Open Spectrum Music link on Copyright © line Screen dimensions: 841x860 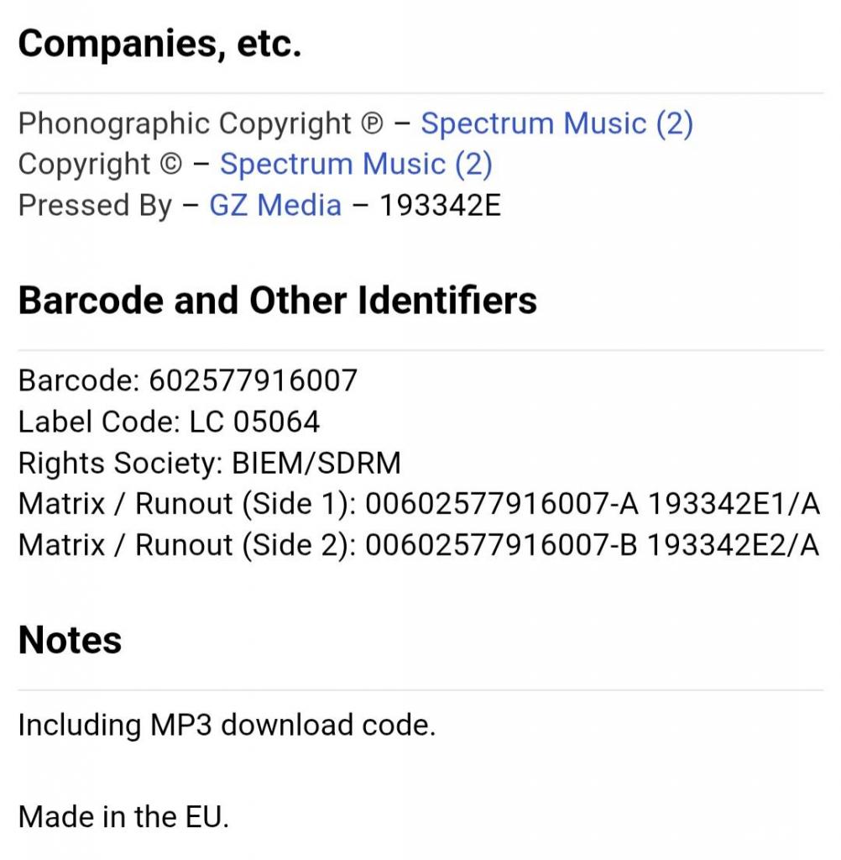coord(355,164)
